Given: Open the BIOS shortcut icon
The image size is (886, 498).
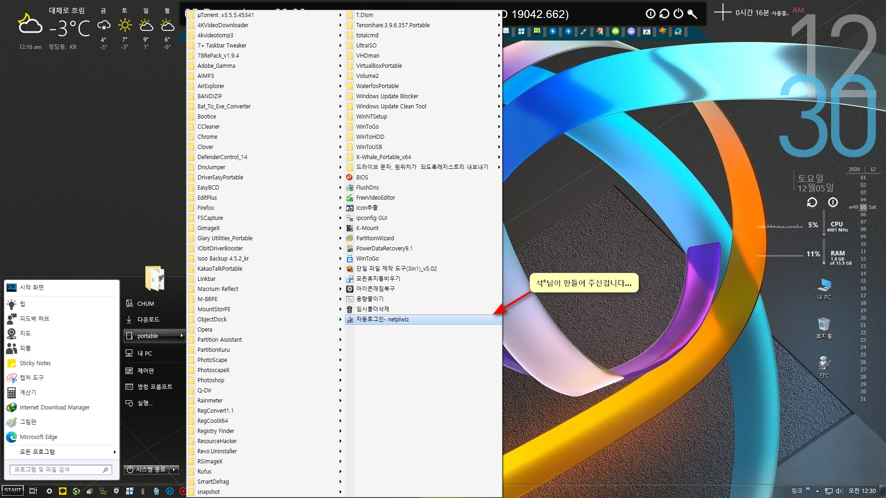Looking at the screenshot, I should (350, 178).
